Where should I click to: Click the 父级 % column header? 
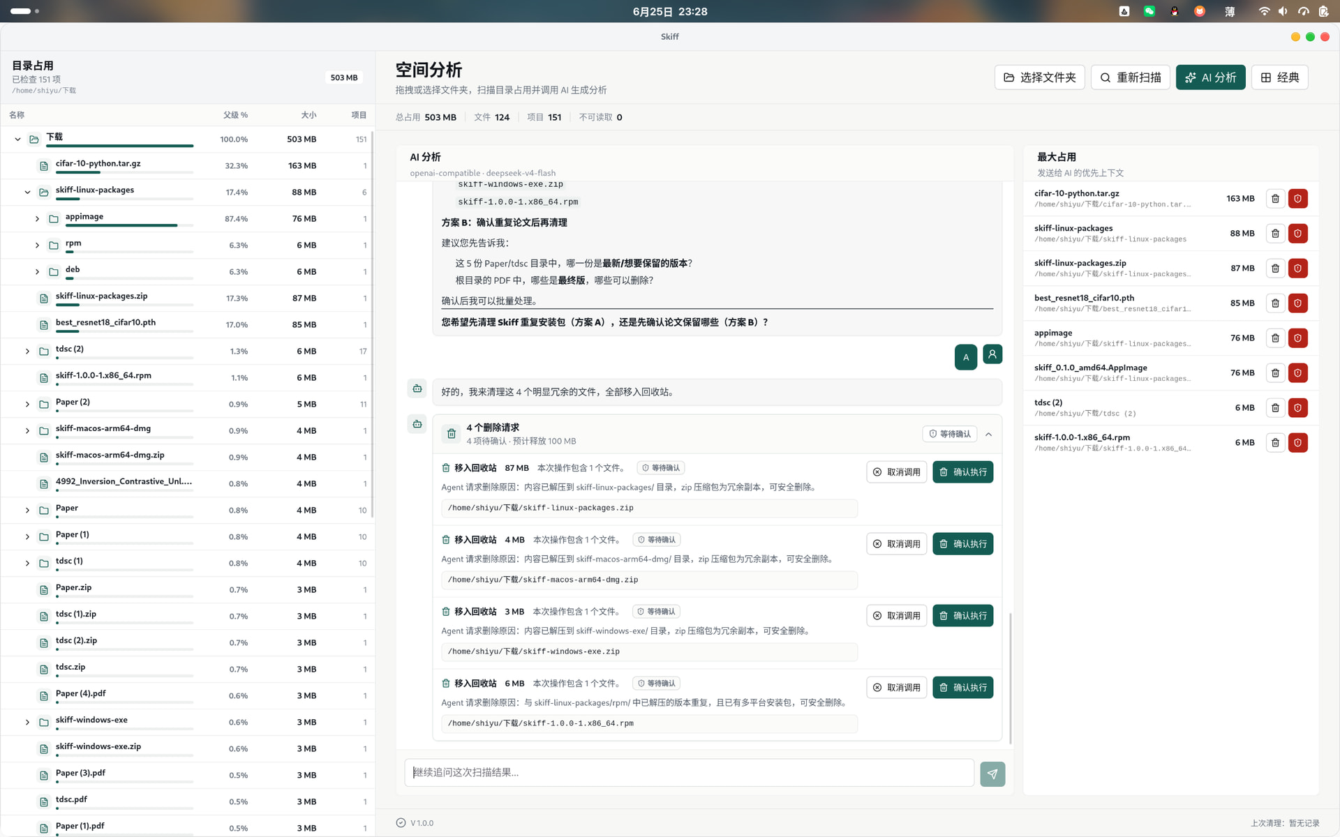tap(235, 115)
